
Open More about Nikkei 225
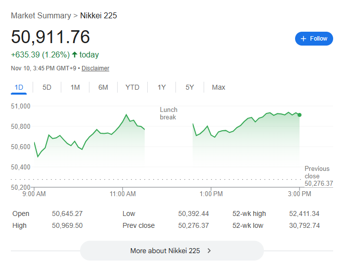click(172, 251)
